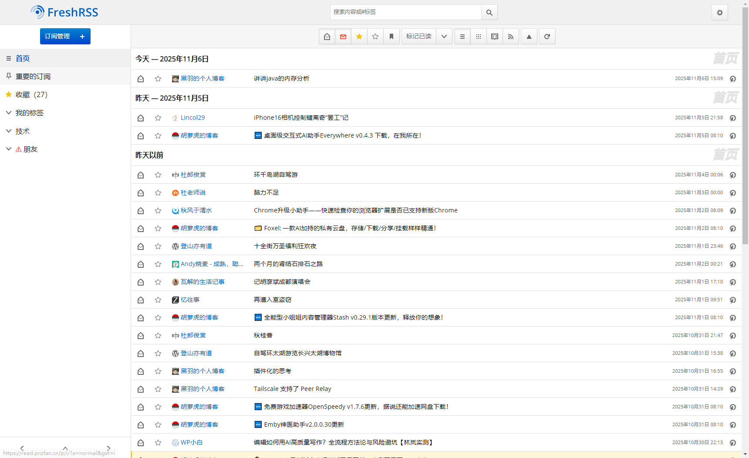Switch to reader view with the book icon
Screen dimensions: 749x458
pyautogui.click(x=495, y=37)
